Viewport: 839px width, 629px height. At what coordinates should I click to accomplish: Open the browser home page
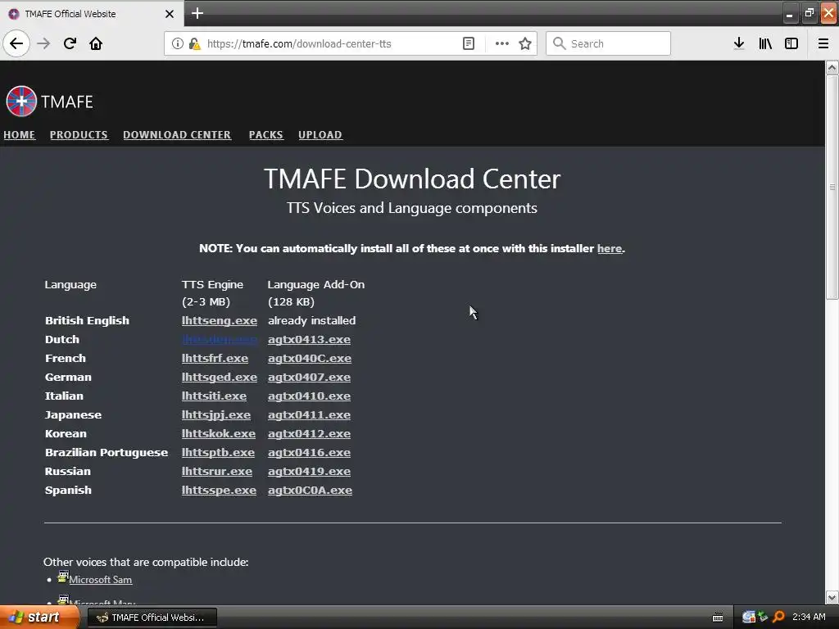[96, 43]
